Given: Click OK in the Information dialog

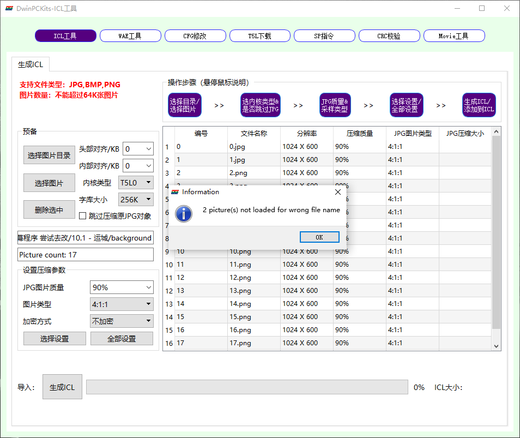Looking at the screenshot, I should tap(319, 237).
